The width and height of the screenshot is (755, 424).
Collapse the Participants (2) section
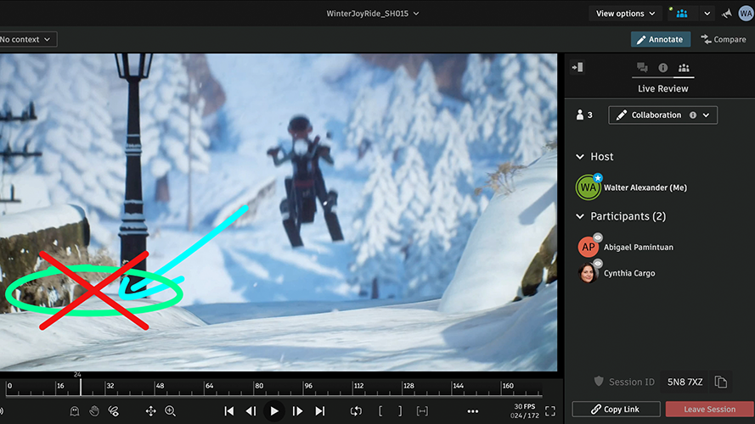[x=580, y=216]
